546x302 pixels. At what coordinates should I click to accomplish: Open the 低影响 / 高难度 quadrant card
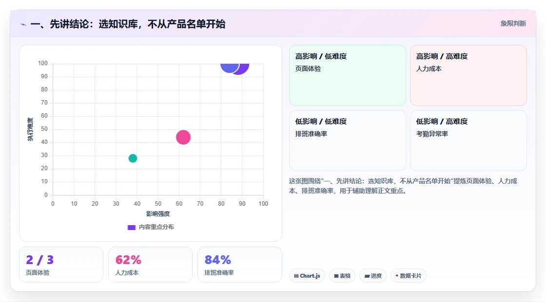tap(468, 141)
